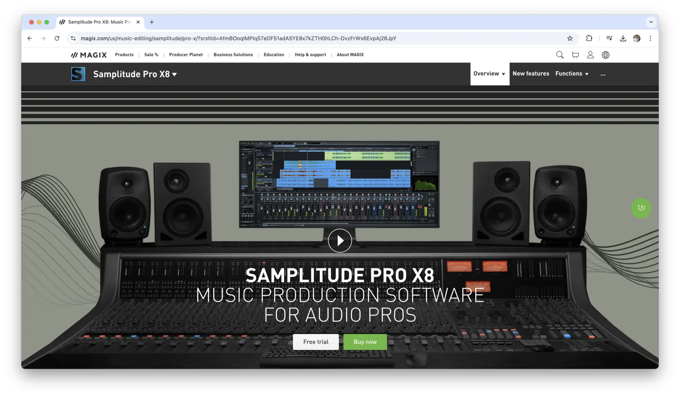Open the About MAGIX menu item
The height and width of the screenshot is (397, 680).
(x=350, y=55)
